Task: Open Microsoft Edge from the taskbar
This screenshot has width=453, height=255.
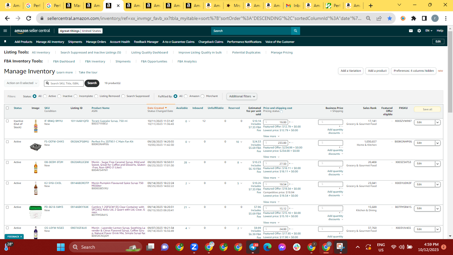Action: 267,247
